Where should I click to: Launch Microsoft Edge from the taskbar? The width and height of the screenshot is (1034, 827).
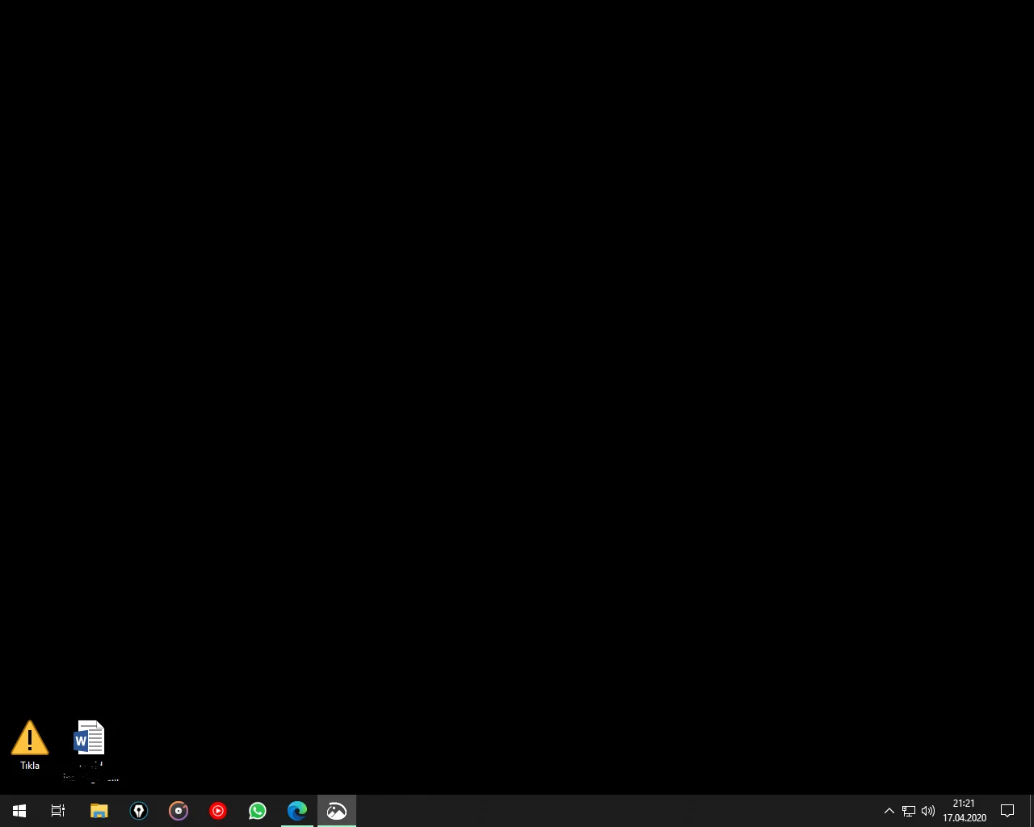click(297, 811)
